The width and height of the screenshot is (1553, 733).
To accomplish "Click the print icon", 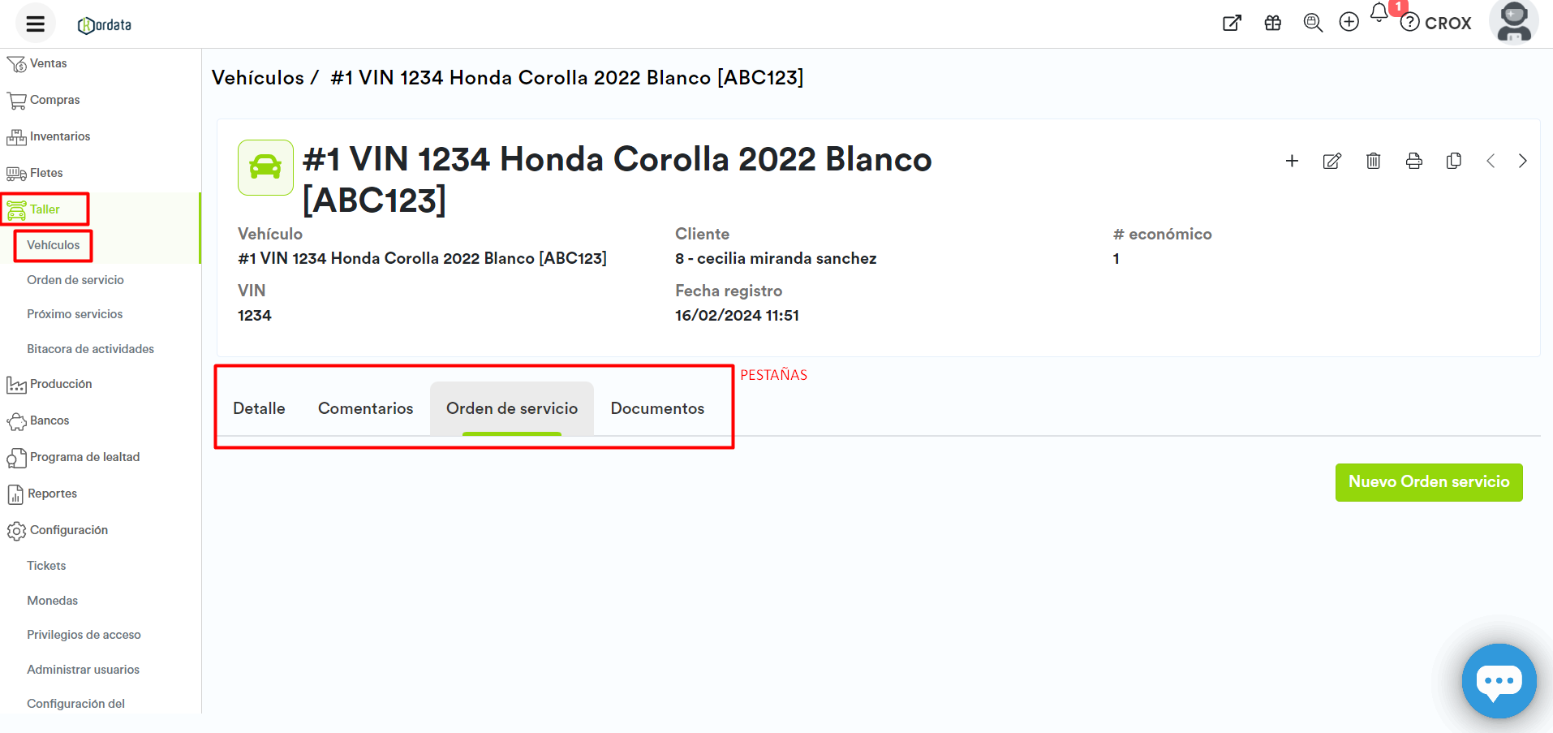I will pos(1413,161).
